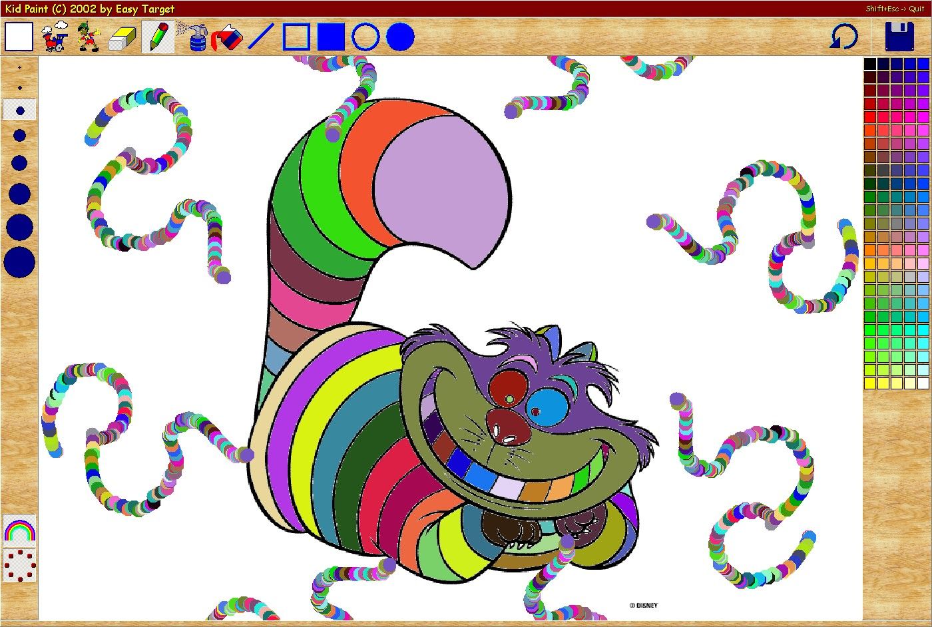The image size is (932, 627).
Task: Choose the fifth brush size dot
Action: [x=19, y=163]
